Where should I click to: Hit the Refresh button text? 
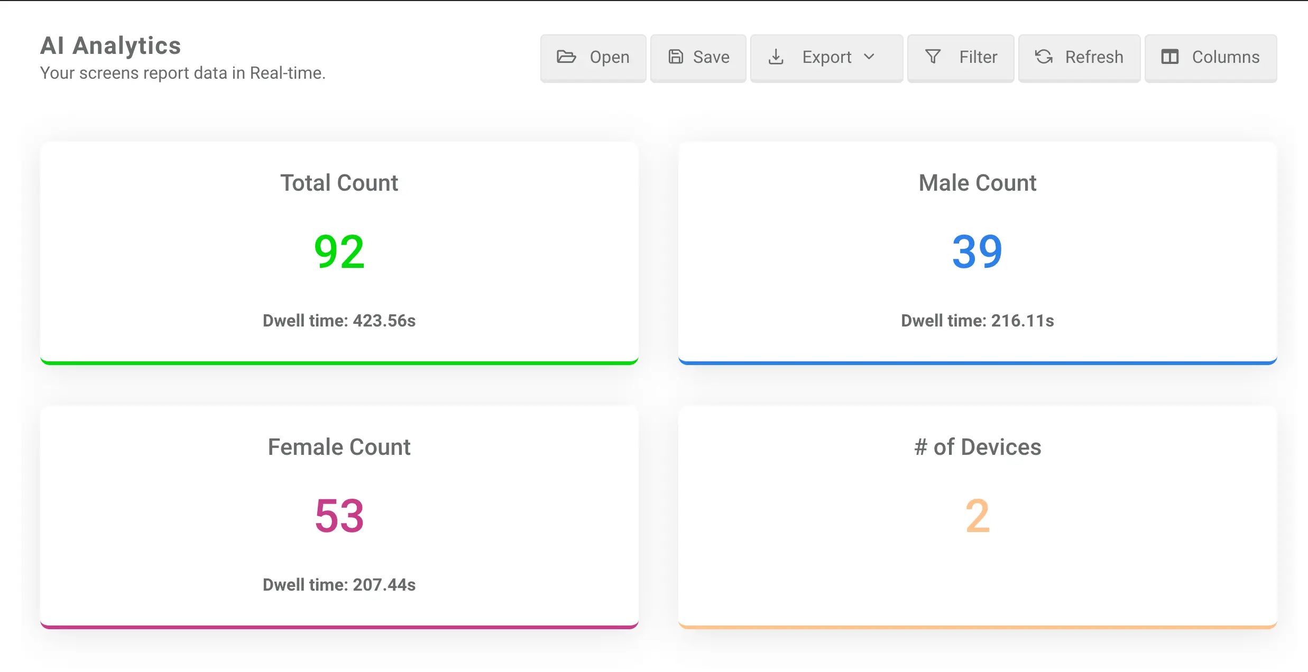tap(1094, 57)
